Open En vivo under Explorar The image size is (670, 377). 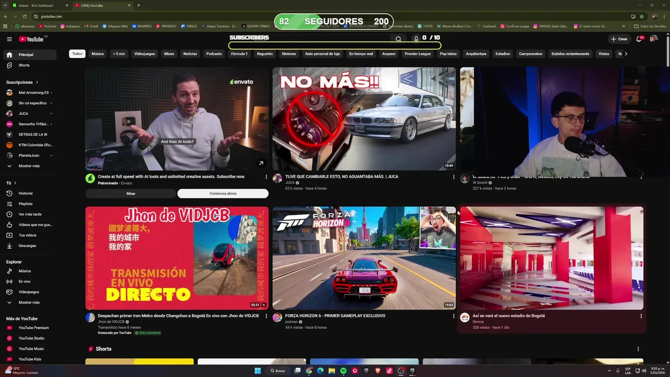(24, 281)
